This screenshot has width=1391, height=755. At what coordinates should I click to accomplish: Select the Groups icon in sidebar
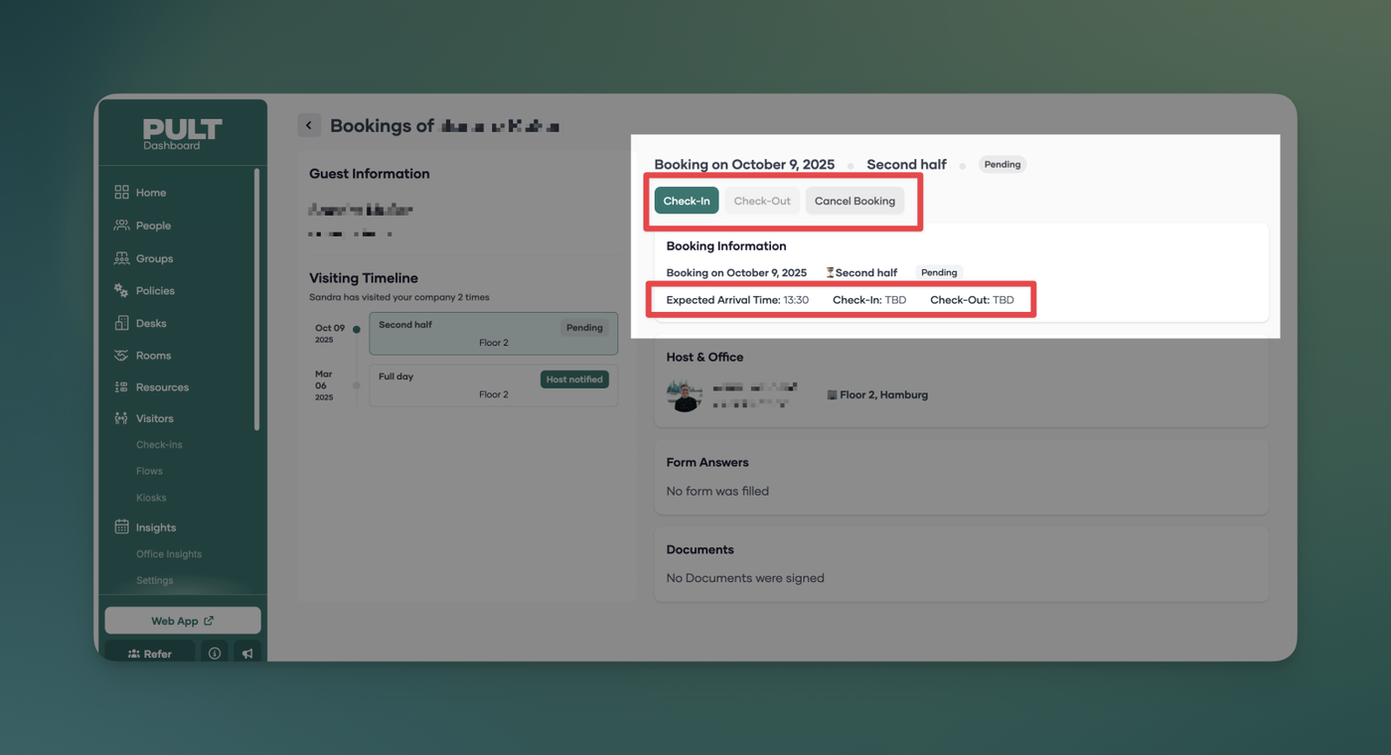click(x=121, y=258)
